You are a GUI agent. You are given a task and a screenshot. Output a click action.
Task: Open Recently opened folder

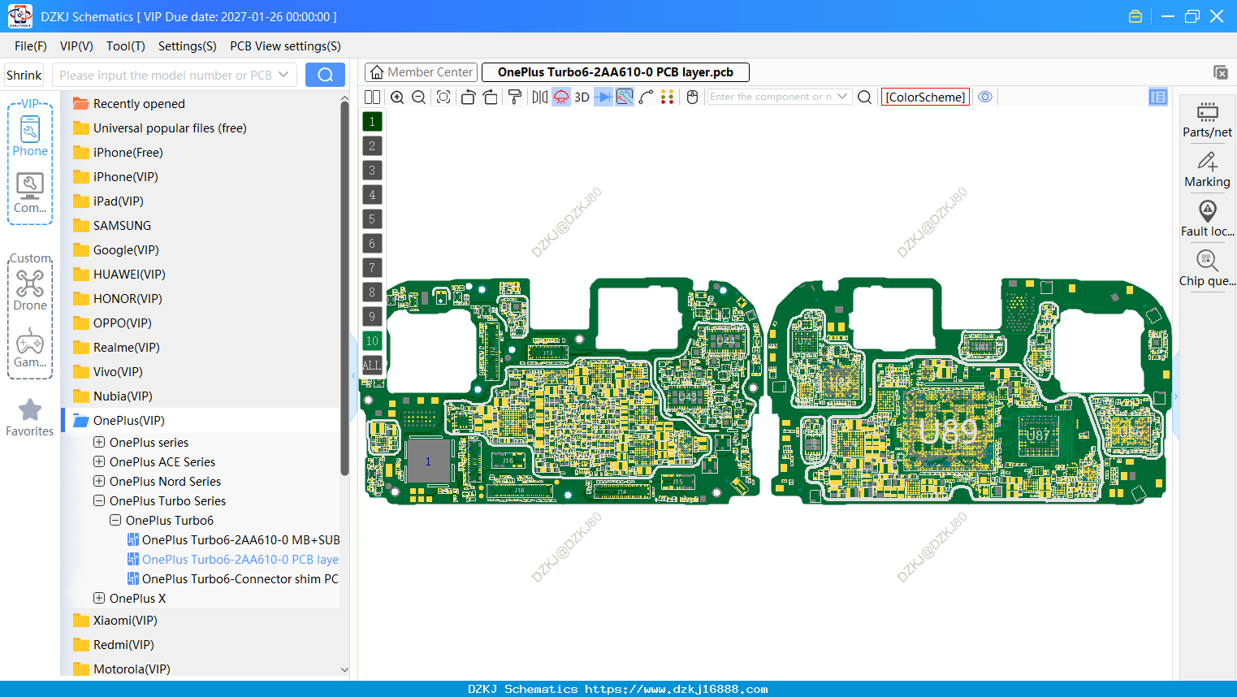tap(139, 104)
